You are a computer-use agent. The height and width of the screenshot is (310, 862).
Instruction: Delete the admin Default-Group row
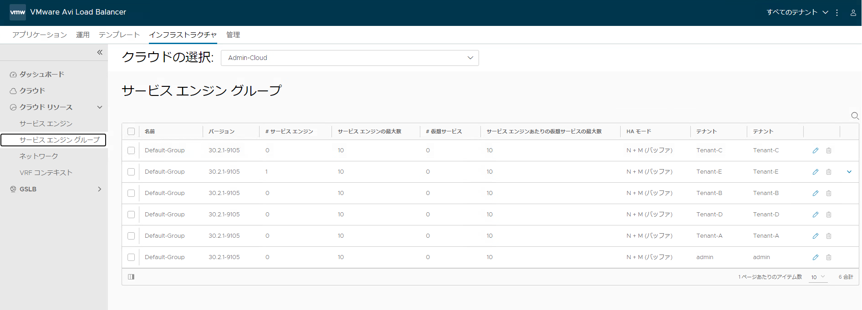coord(829,257)
